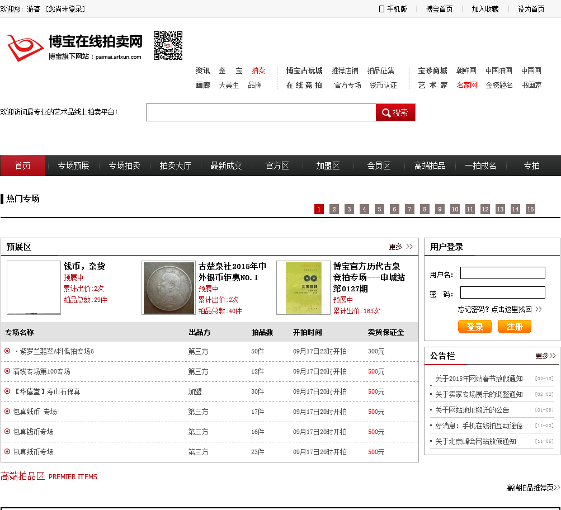Viewport: 561px width, 510px height.
Task: Go to page 10 of 热门专场
Action: pos(455,209)
